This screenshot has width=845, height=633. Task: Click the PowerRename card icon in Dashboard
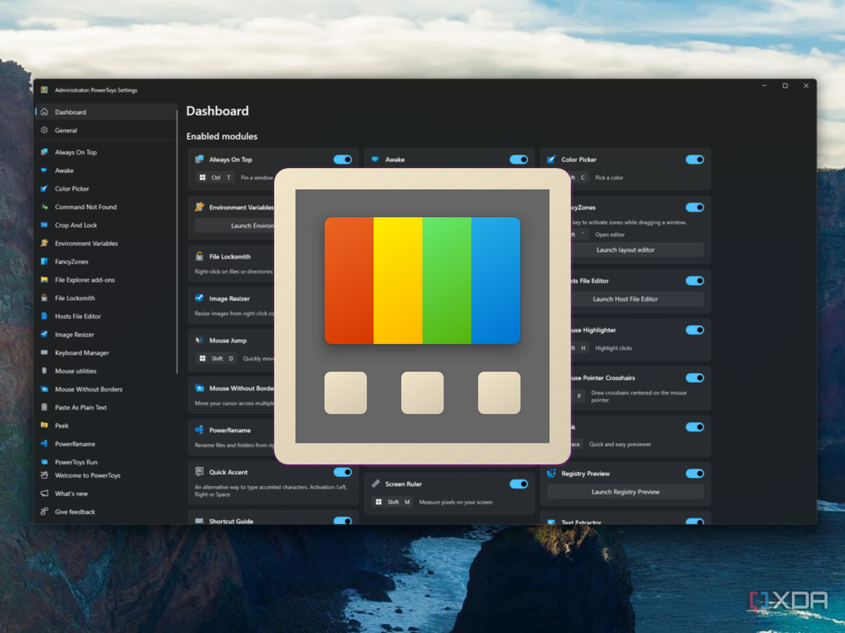(x=199, y=430)
